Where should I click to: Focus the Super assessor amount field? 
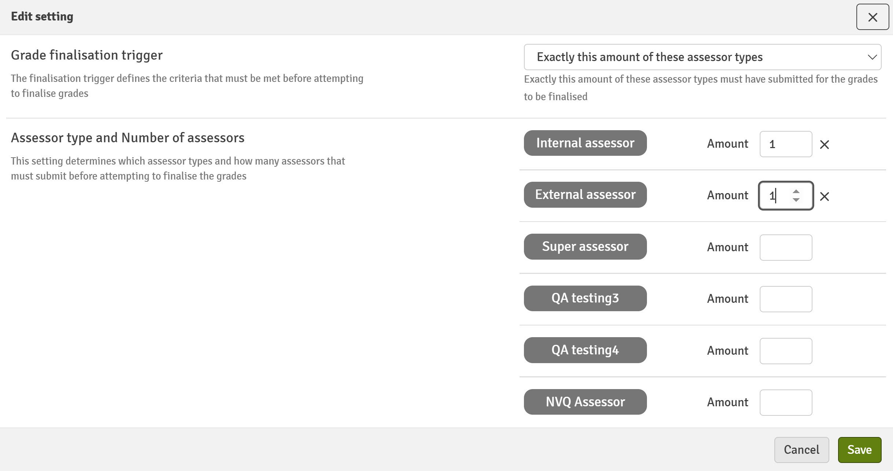pyautogui.click(x=786, y=248)
